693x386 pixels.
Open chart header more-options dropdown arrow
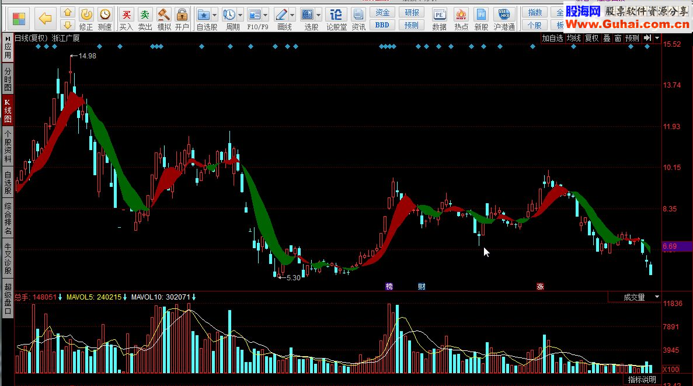pos(657,39)
